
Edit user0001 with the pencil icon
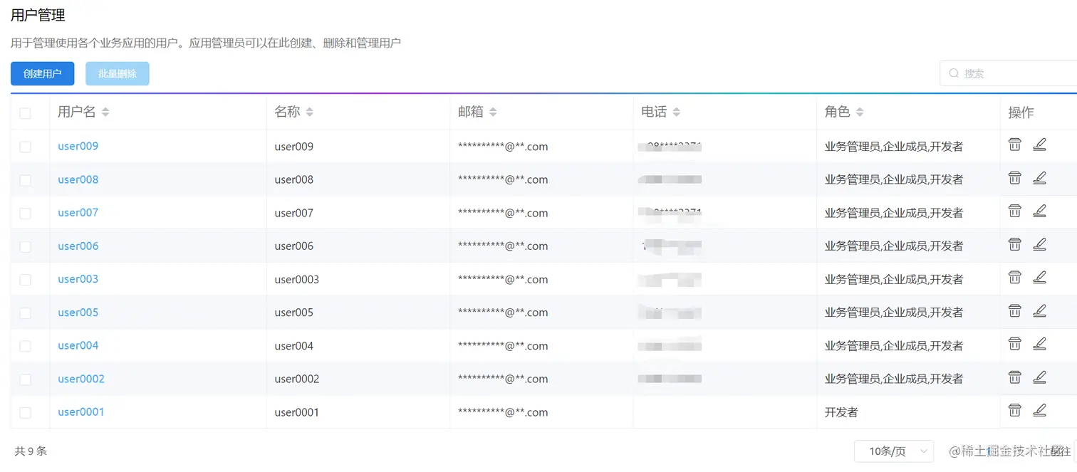[1039, 410]
